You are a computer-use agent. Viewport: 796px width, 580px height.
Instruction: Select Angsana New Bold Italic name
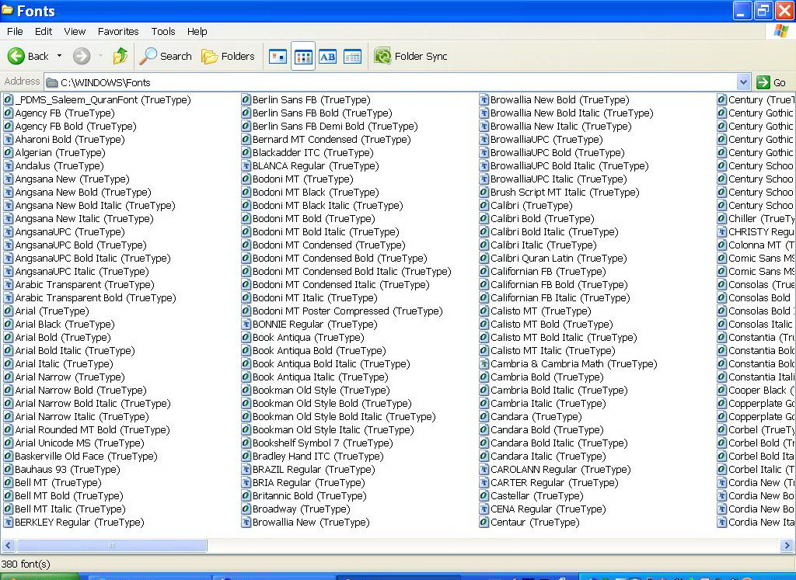coord(95,205)
